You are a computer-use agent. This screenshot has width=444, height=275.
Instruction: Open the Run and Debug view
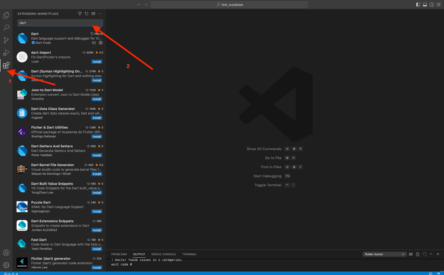coord(6,53)
